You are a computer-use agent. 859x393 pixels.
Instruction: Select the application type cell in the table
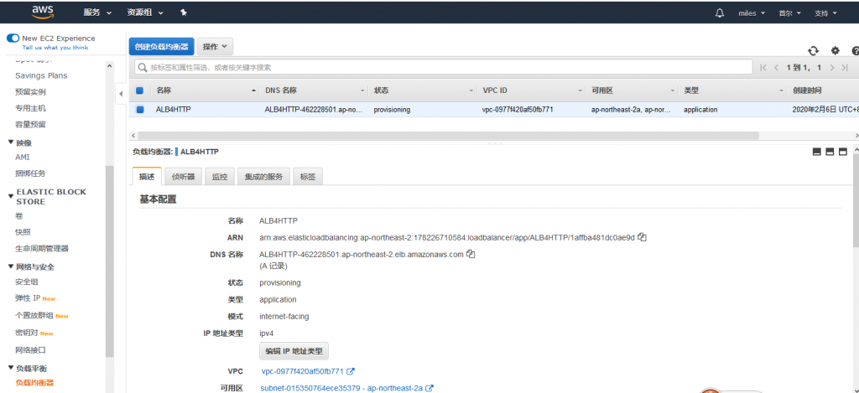pyautogui.click(x=700, y=110)
